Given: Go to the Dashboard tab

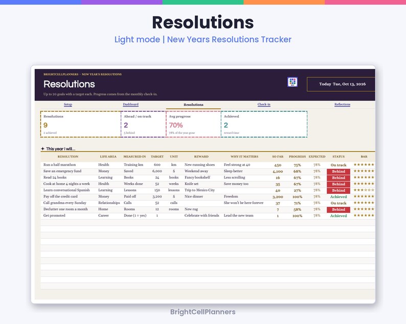Looking at the screenshot, I should pyautogui.click(x=130, y=105).
